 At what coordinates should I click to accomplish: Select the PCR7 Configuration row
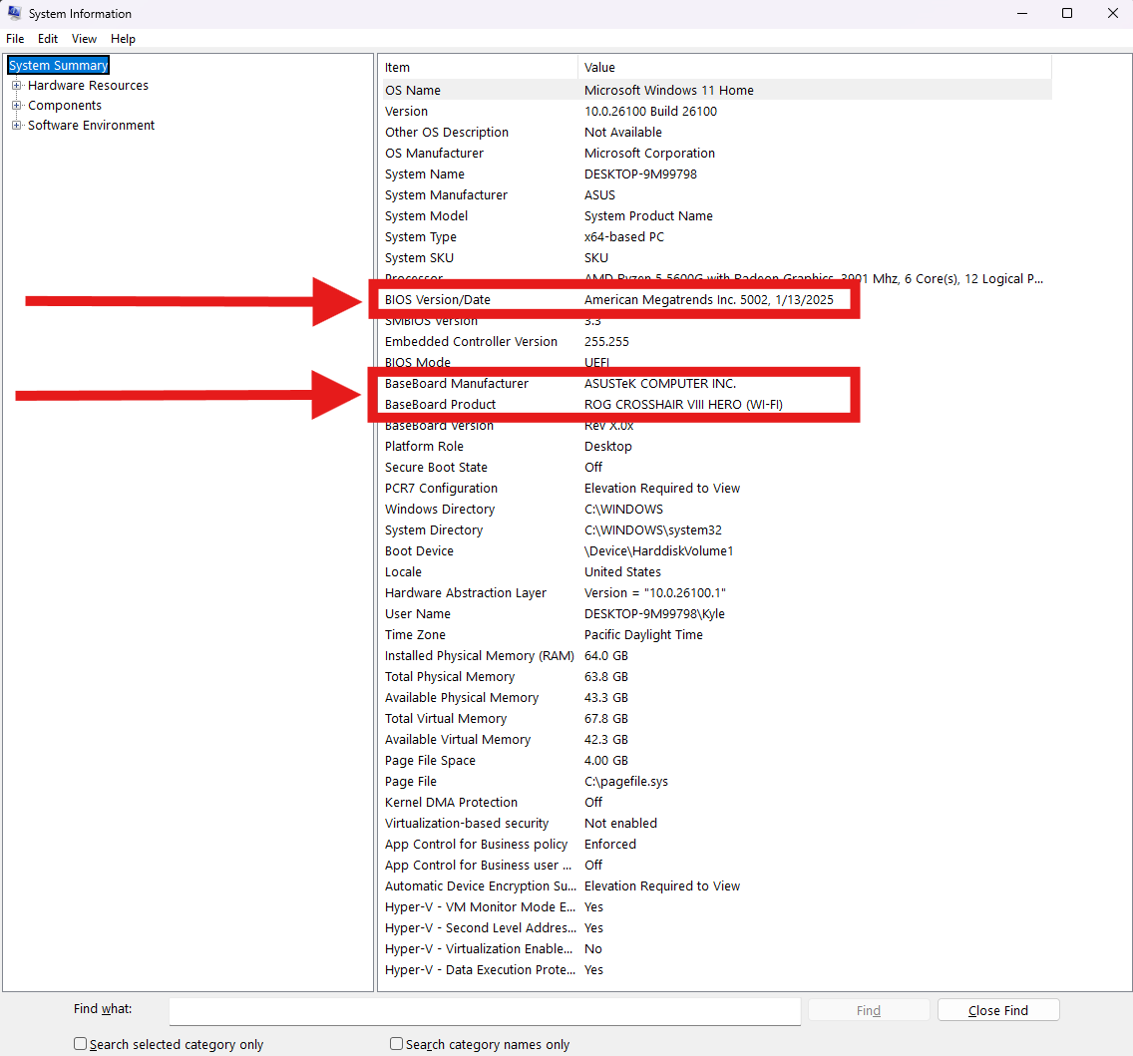pyautogui.click(x=716, y=489)
